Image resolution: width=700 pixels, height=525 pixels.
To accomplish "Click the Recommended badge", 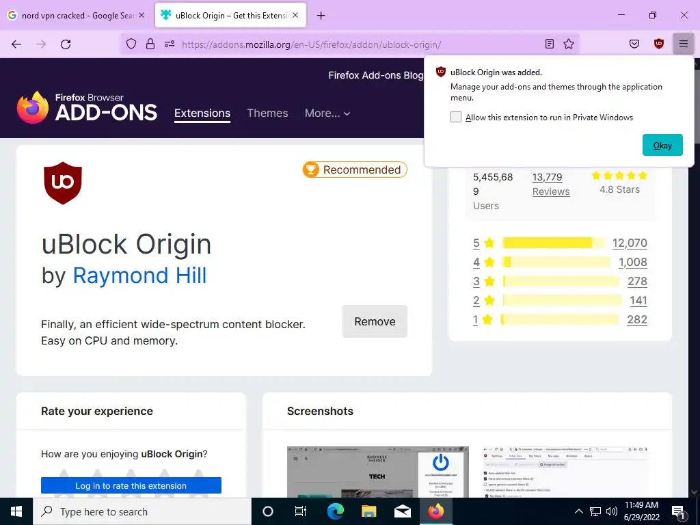I will click(355, 170).
